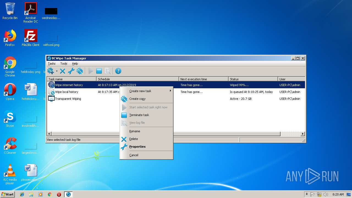352x198 pixels.
Task: Click the Wipe internet history globe icon
Action: tap(51, 85)
